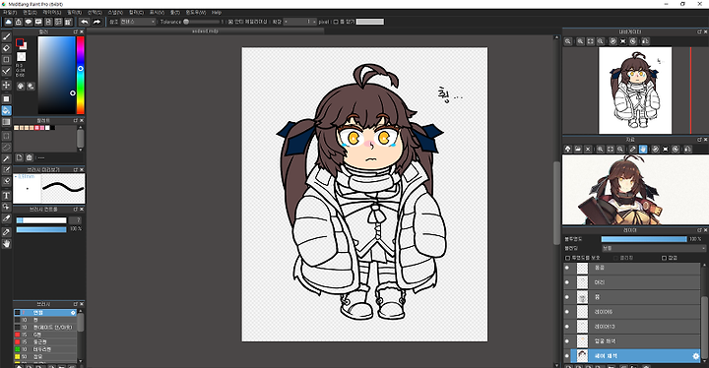709x368 pixels.
Task: Select the Fill rectangle shape tool
Action: 6,98
